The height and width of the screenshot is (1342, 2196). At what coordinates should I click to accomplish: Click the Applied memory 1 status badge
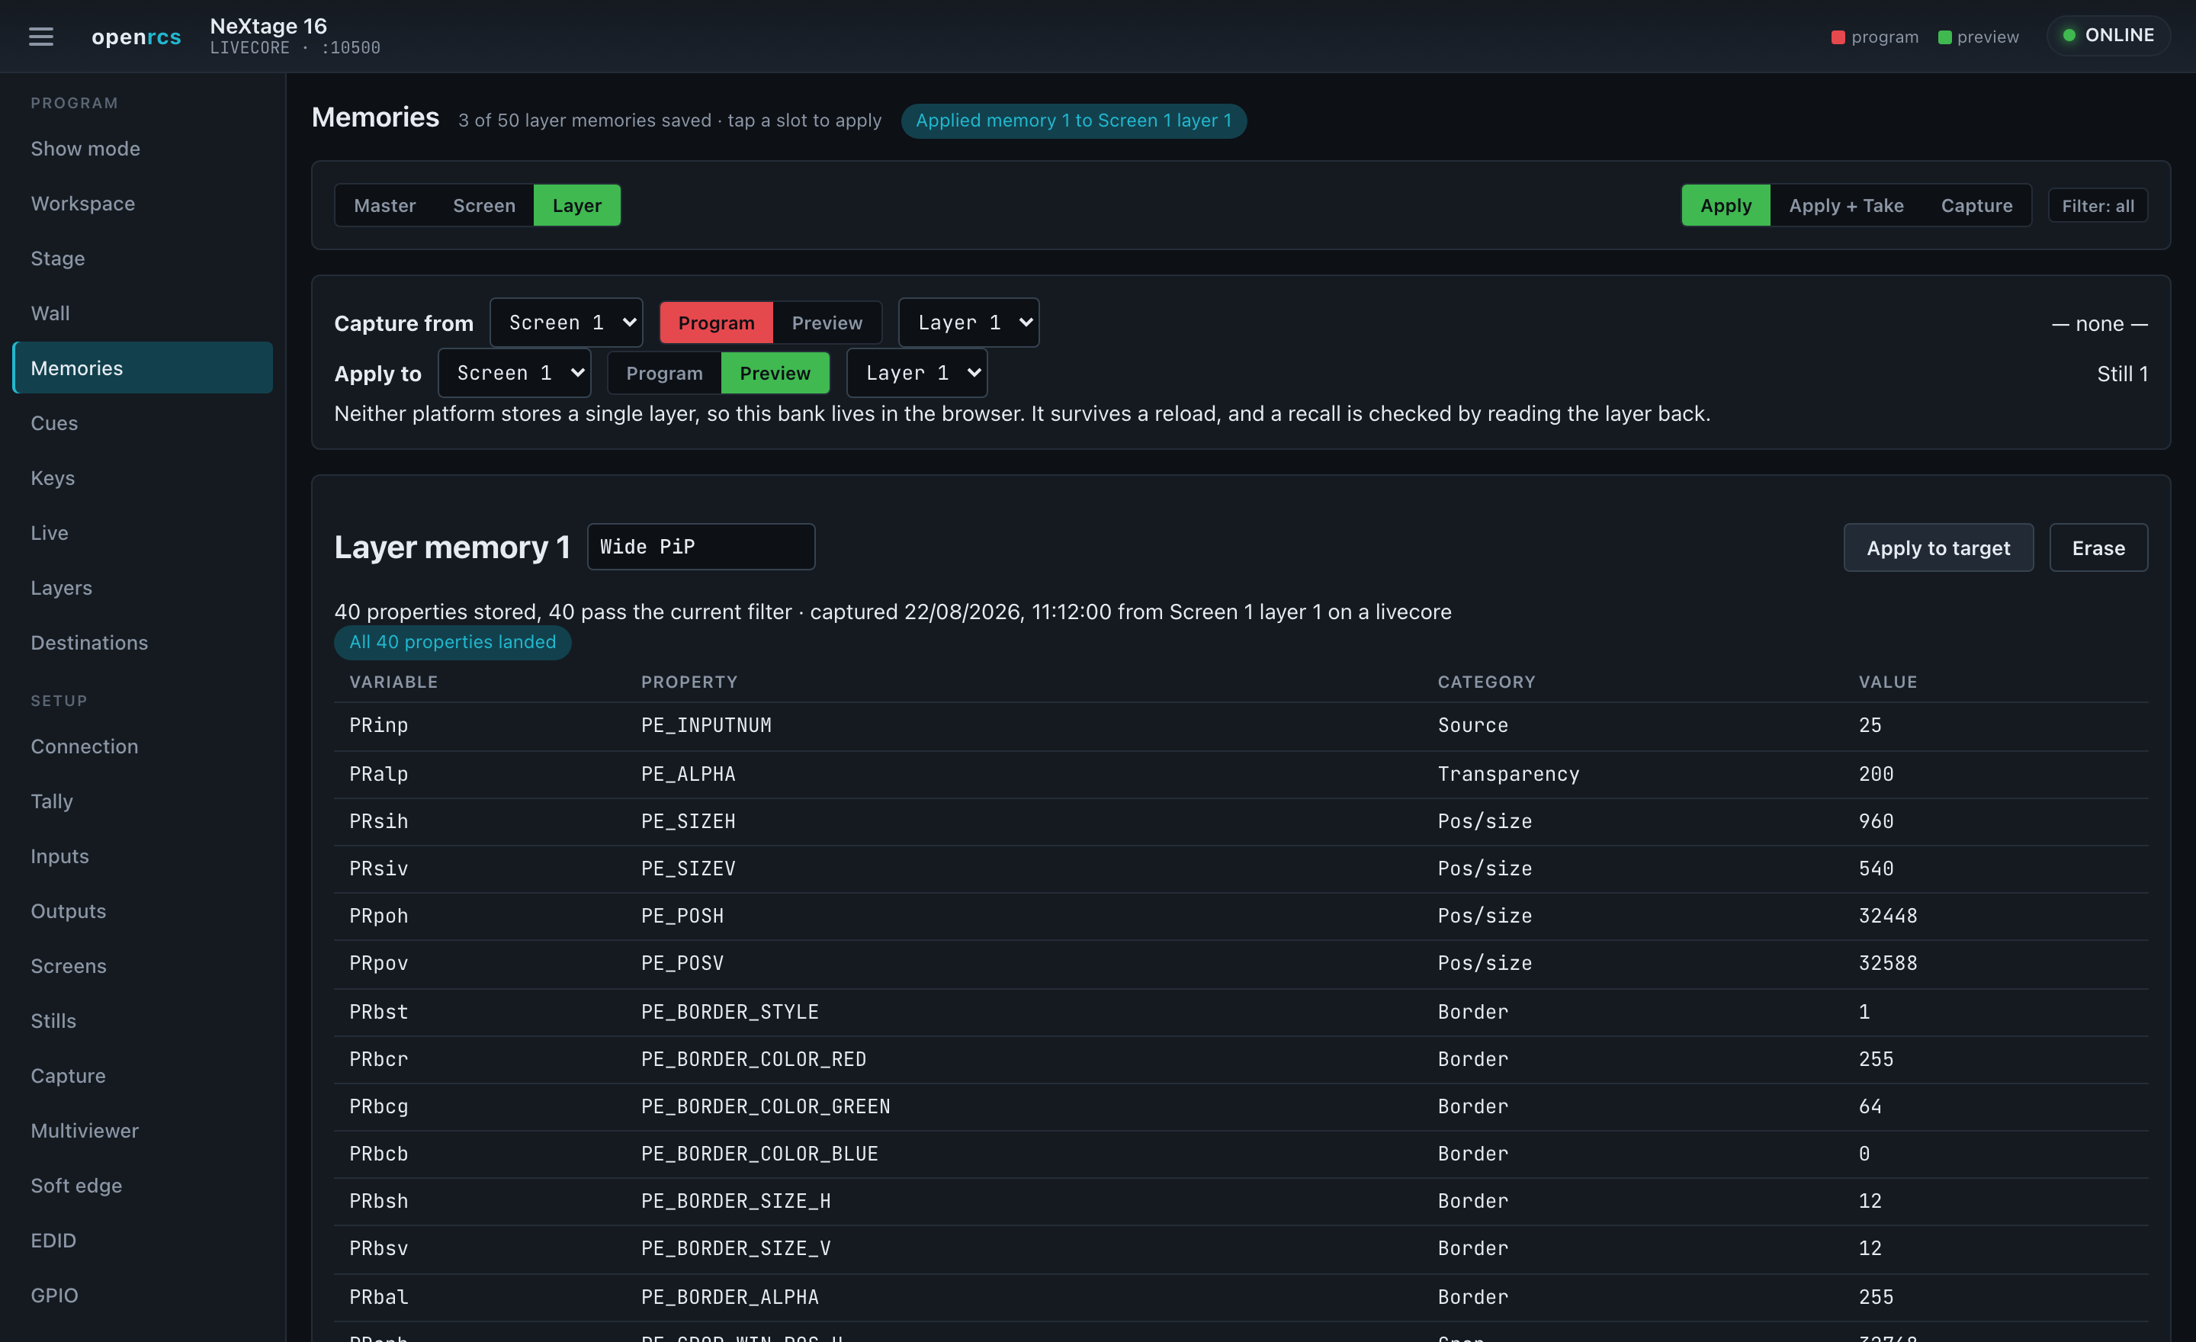(x=1073, y=120)
